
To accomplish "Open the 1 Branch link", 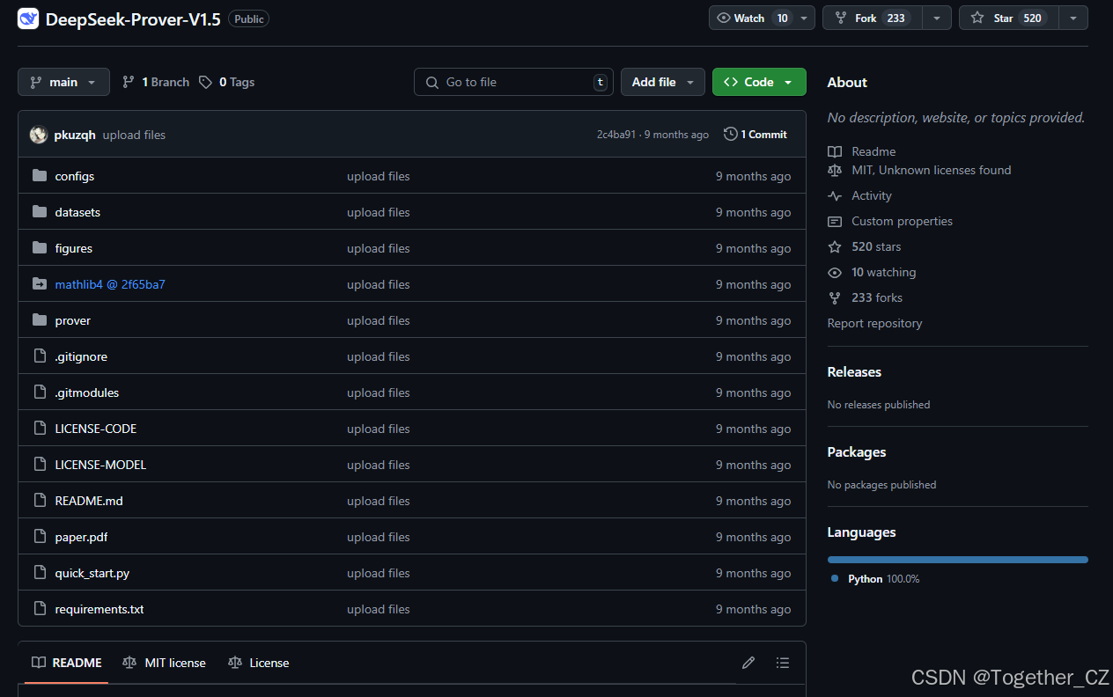I will pos(156,82).
